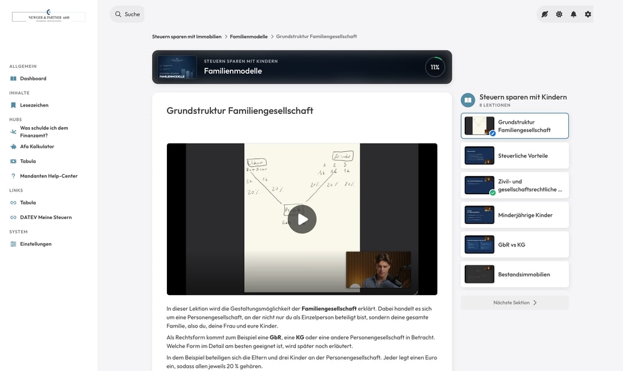
Task: Open the gear settings icon top right
Action: tap(588, 14)
